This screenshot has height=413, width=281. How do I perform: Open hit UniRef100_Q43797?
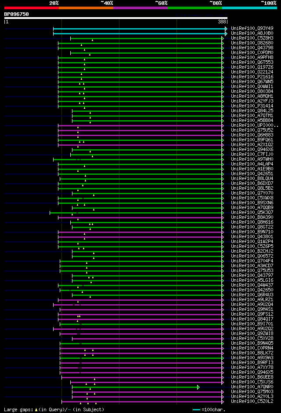point(252,275)
